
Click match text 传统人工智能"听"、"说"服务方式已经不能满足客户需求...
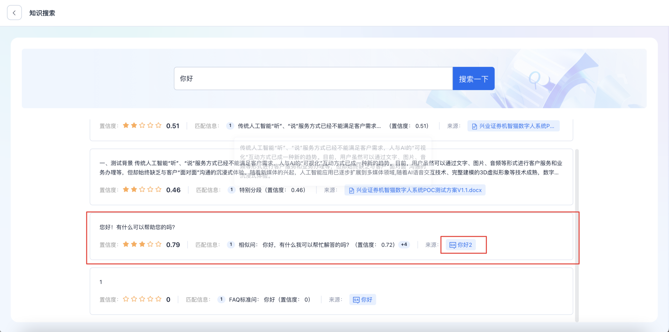[309, 126]
